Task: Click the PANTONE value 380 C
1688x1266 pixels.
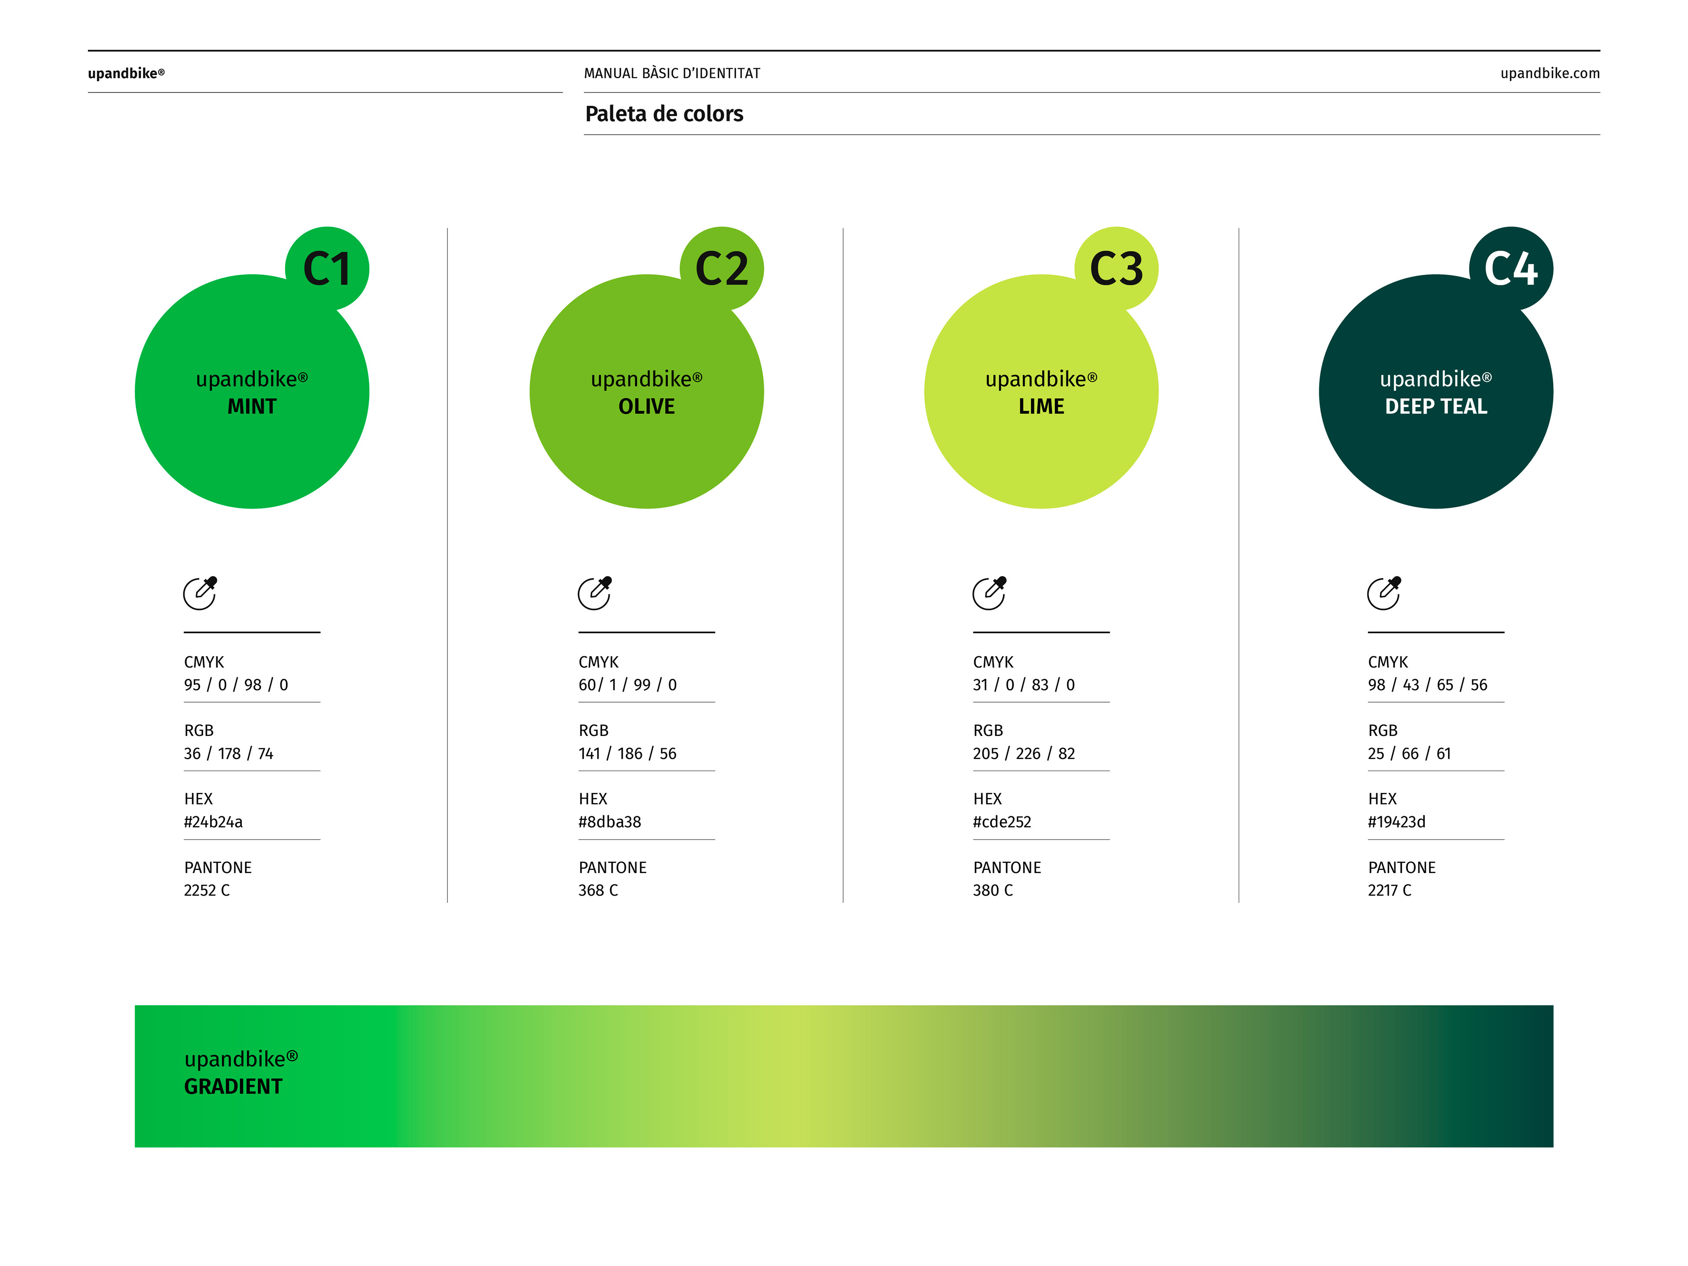Action: 992,890
